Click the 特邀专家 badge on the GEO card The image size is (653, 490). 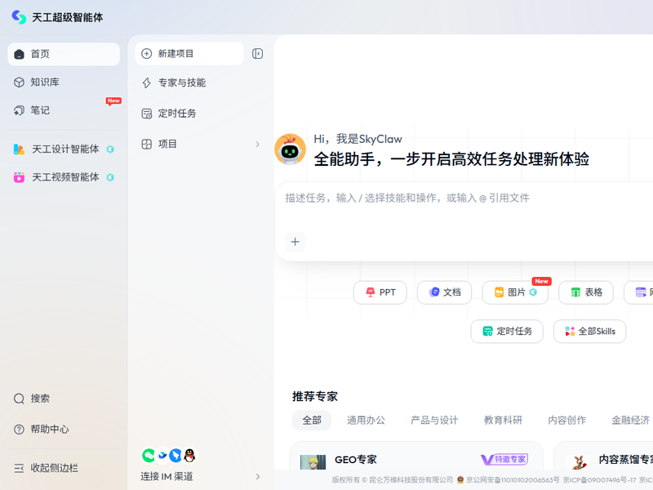tap(504, 460)
